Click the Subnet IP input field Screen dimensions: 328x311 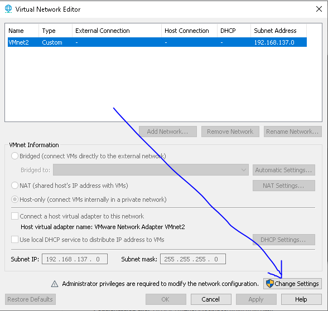75,259
